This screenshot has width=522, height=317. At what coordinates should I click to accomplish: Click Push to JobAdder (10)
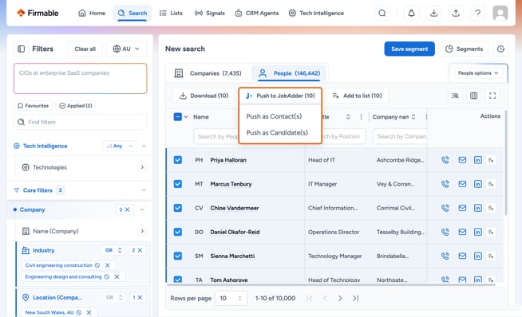(280, 96)
